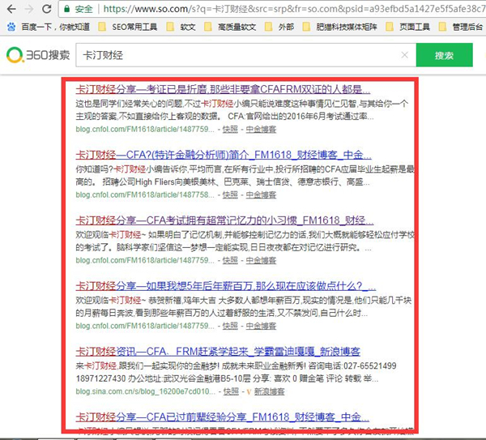Open the 高质量软文 bookmark folder
This screenshot has width=486, height=440.
point(230,27)
